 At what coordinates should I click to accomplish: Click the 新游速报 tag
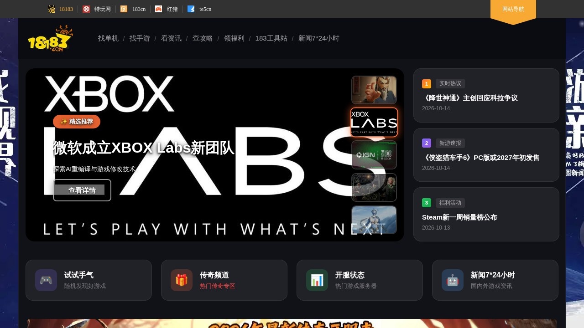[x=450, y=143]
